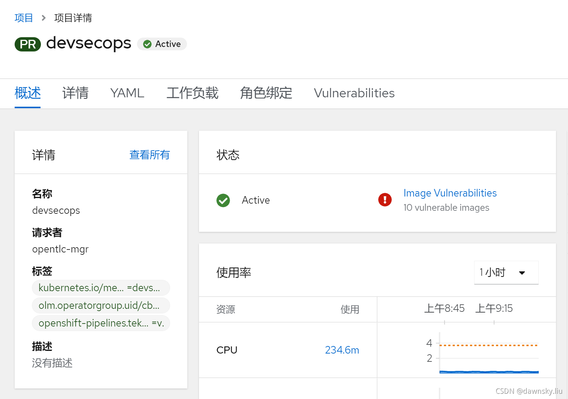Click the 请求者 field label
This screenshot has height=399, width=568.
[x=47, y=233]
